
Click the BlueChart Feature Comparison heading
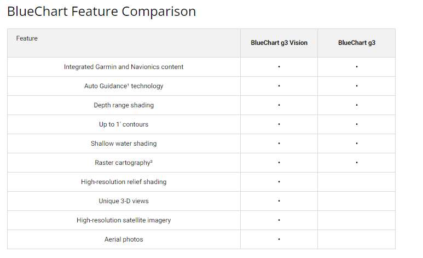101,12
